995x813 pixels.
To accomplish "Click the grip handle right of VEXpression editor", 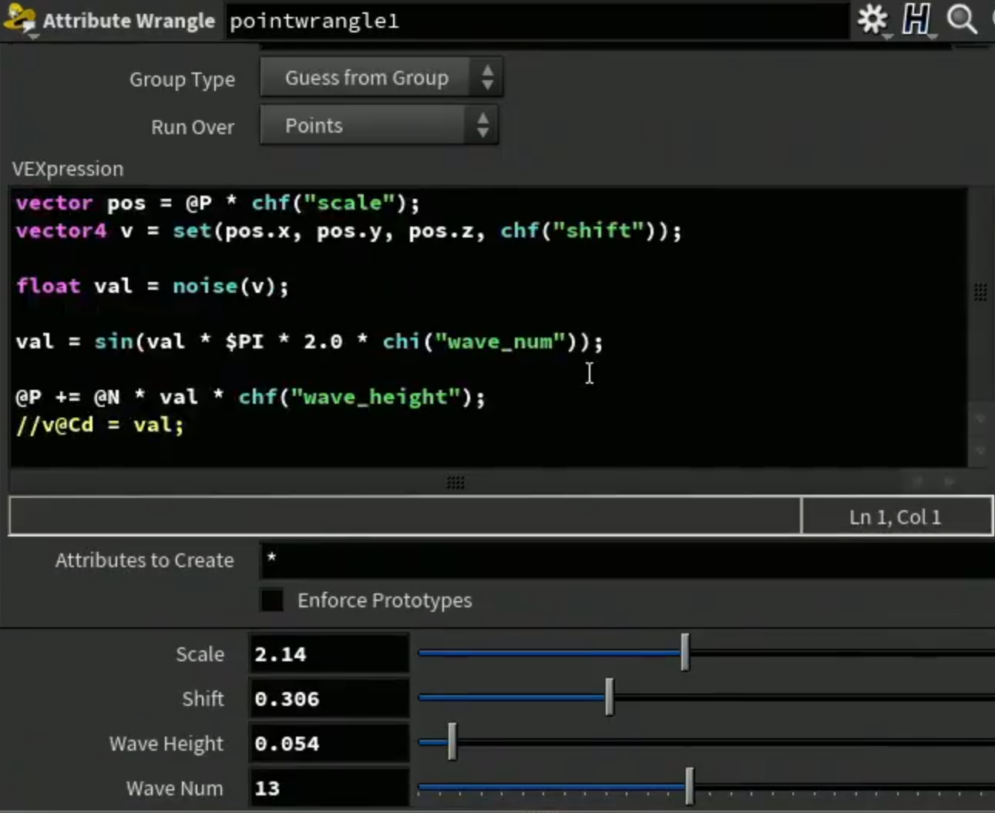I will click(x=980, y=292).
